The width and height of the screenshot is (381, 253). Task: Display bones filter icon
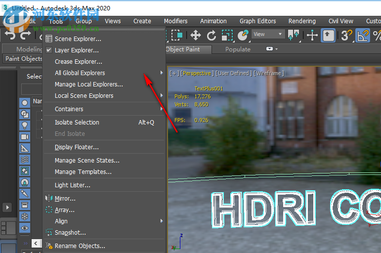25,194
